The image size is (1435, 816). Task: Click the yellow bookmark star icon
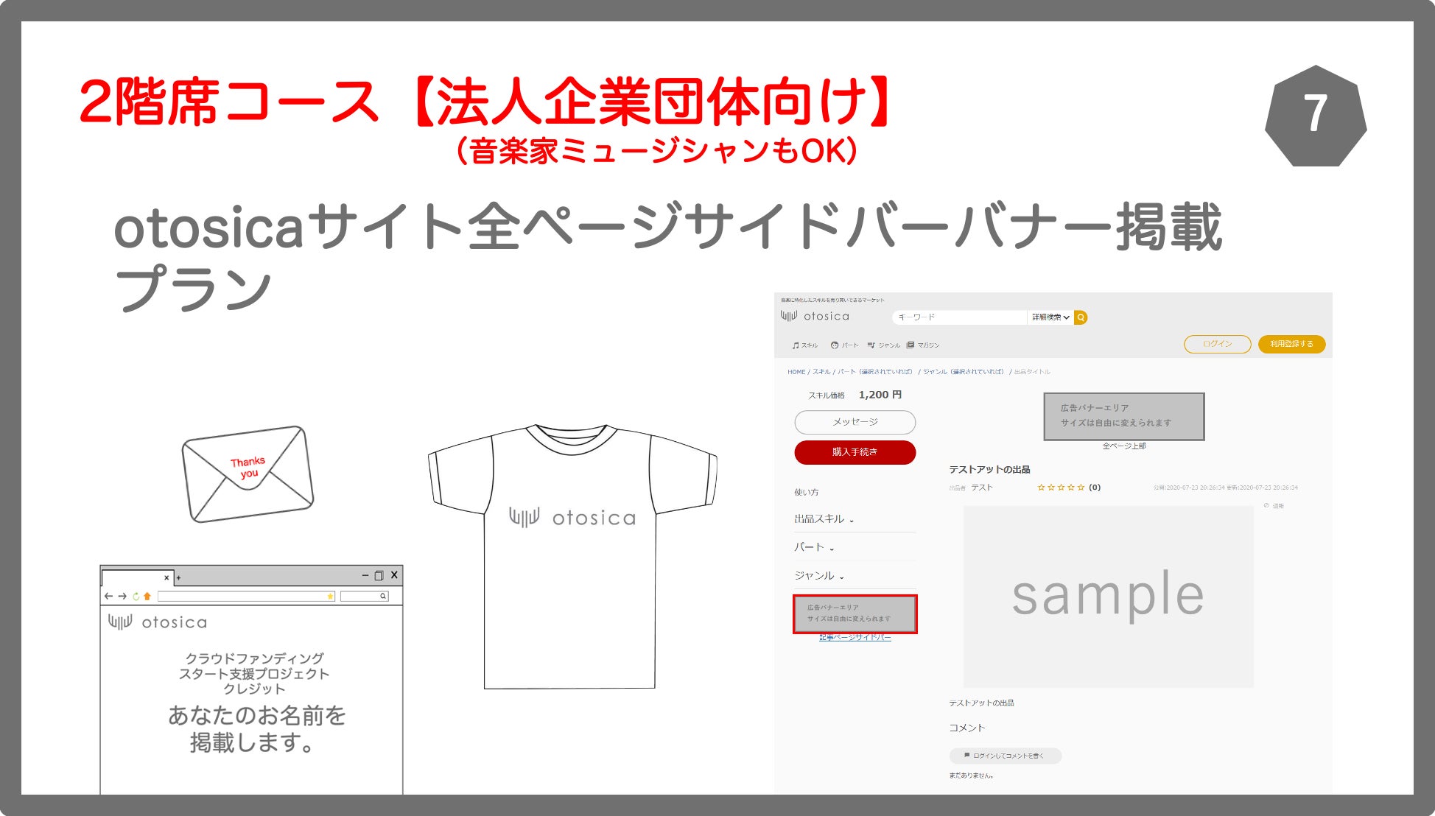pos(330,597)
